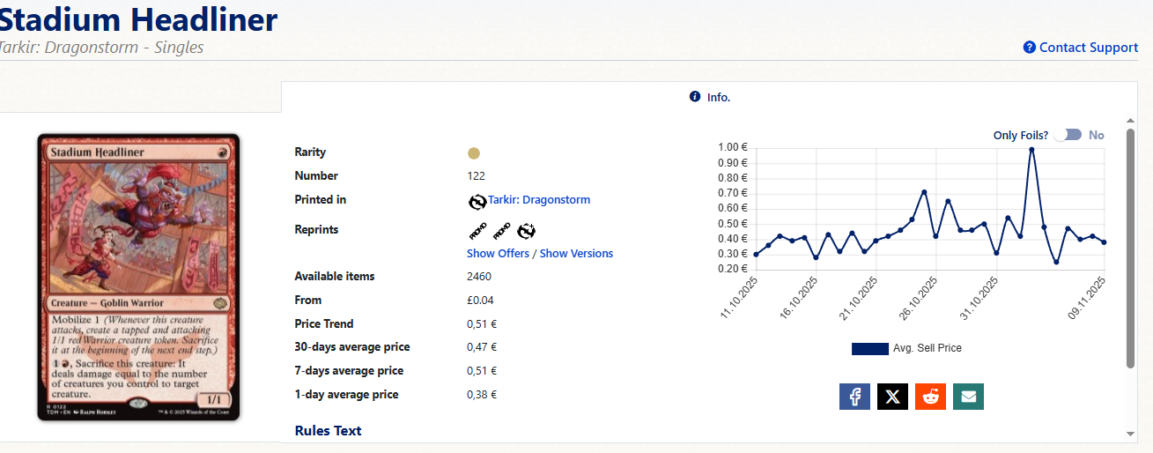1153x453 pixels.
Task: Click the 26.10.2025 axis date label
Action: [920, 298]
